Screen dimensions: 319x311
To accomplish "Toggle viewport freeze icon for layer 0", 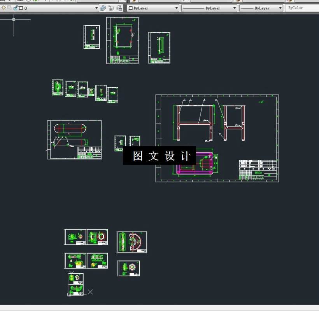I will 10,8.
